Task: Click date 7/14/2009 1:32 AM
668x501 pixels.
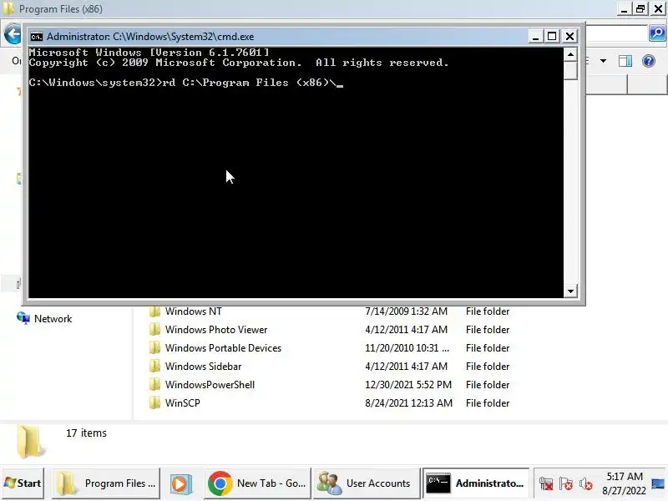Action: pos(406,311)
